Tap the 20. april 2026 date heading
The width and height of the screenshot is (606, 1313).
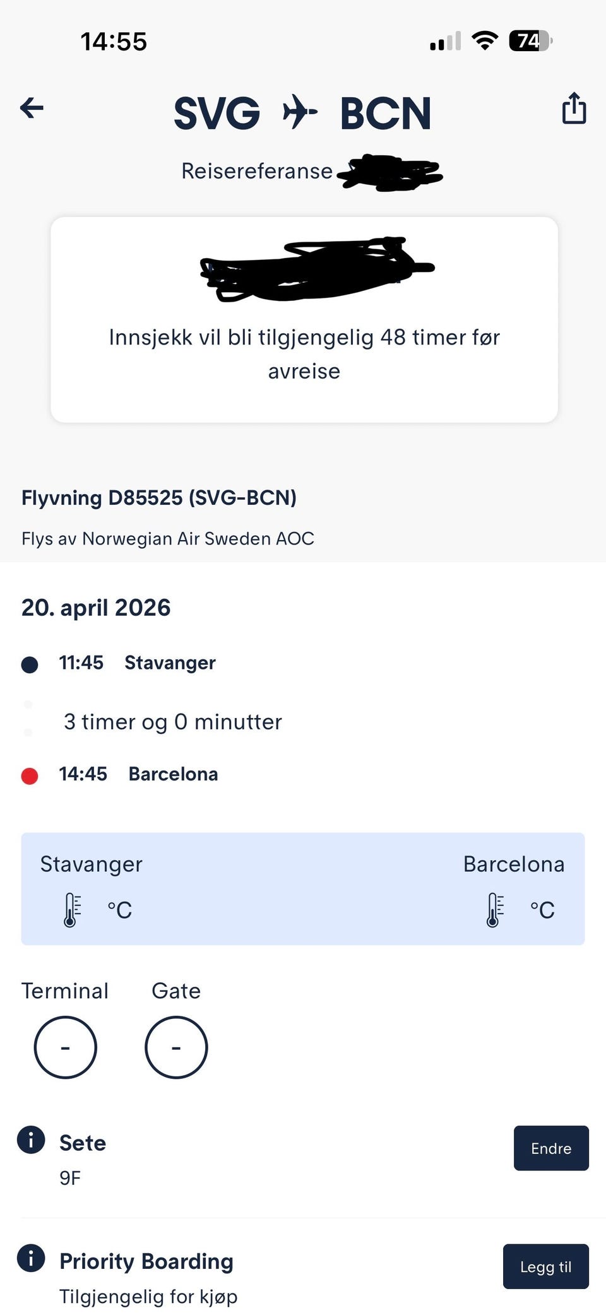coord(96,608)
